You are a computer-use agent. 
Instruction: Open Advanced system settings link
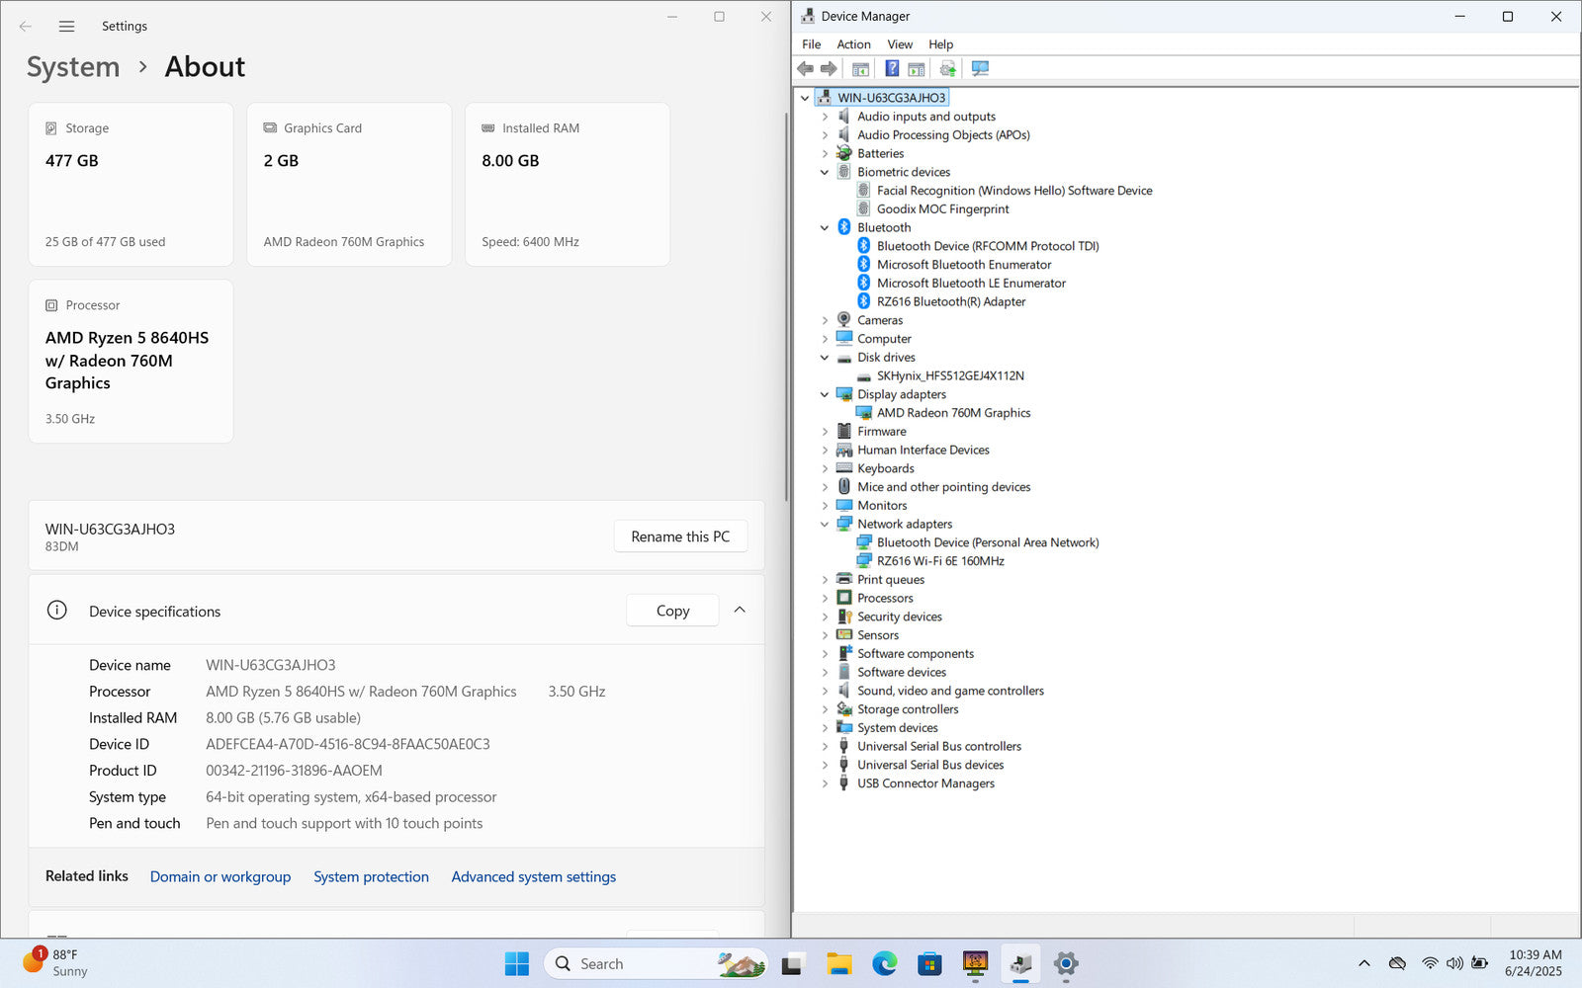(533, 877)
